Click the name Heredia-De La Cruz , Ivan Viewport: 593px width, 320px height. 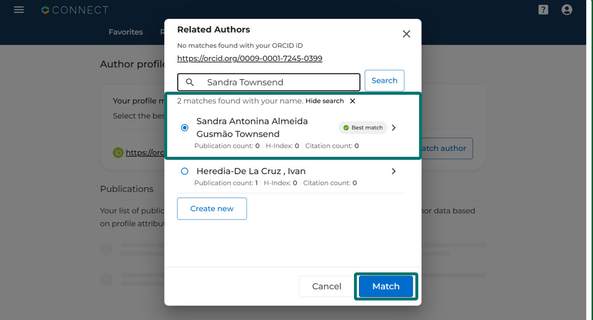[x=251, y=171]
